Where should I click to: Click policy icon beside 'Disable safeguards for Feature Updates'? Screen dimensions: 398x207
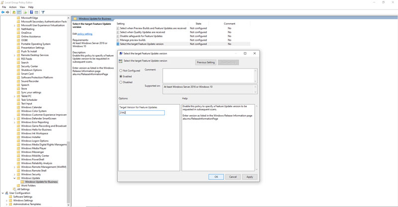[x=118, y=36]
